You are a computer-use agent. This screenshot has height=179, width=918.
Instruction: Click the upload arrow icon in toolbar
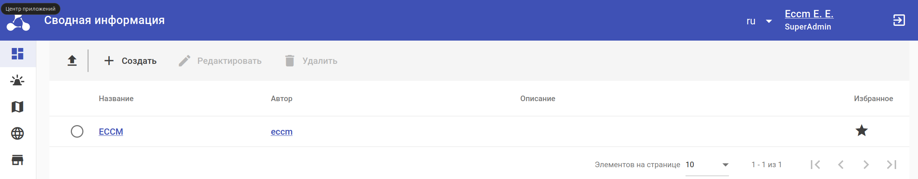click(x=72, y=61)
